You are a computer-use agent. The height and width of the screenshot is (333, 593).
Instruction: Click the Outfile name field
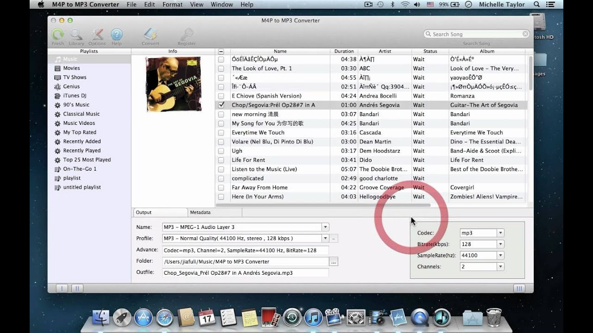(x=246, y=273)
